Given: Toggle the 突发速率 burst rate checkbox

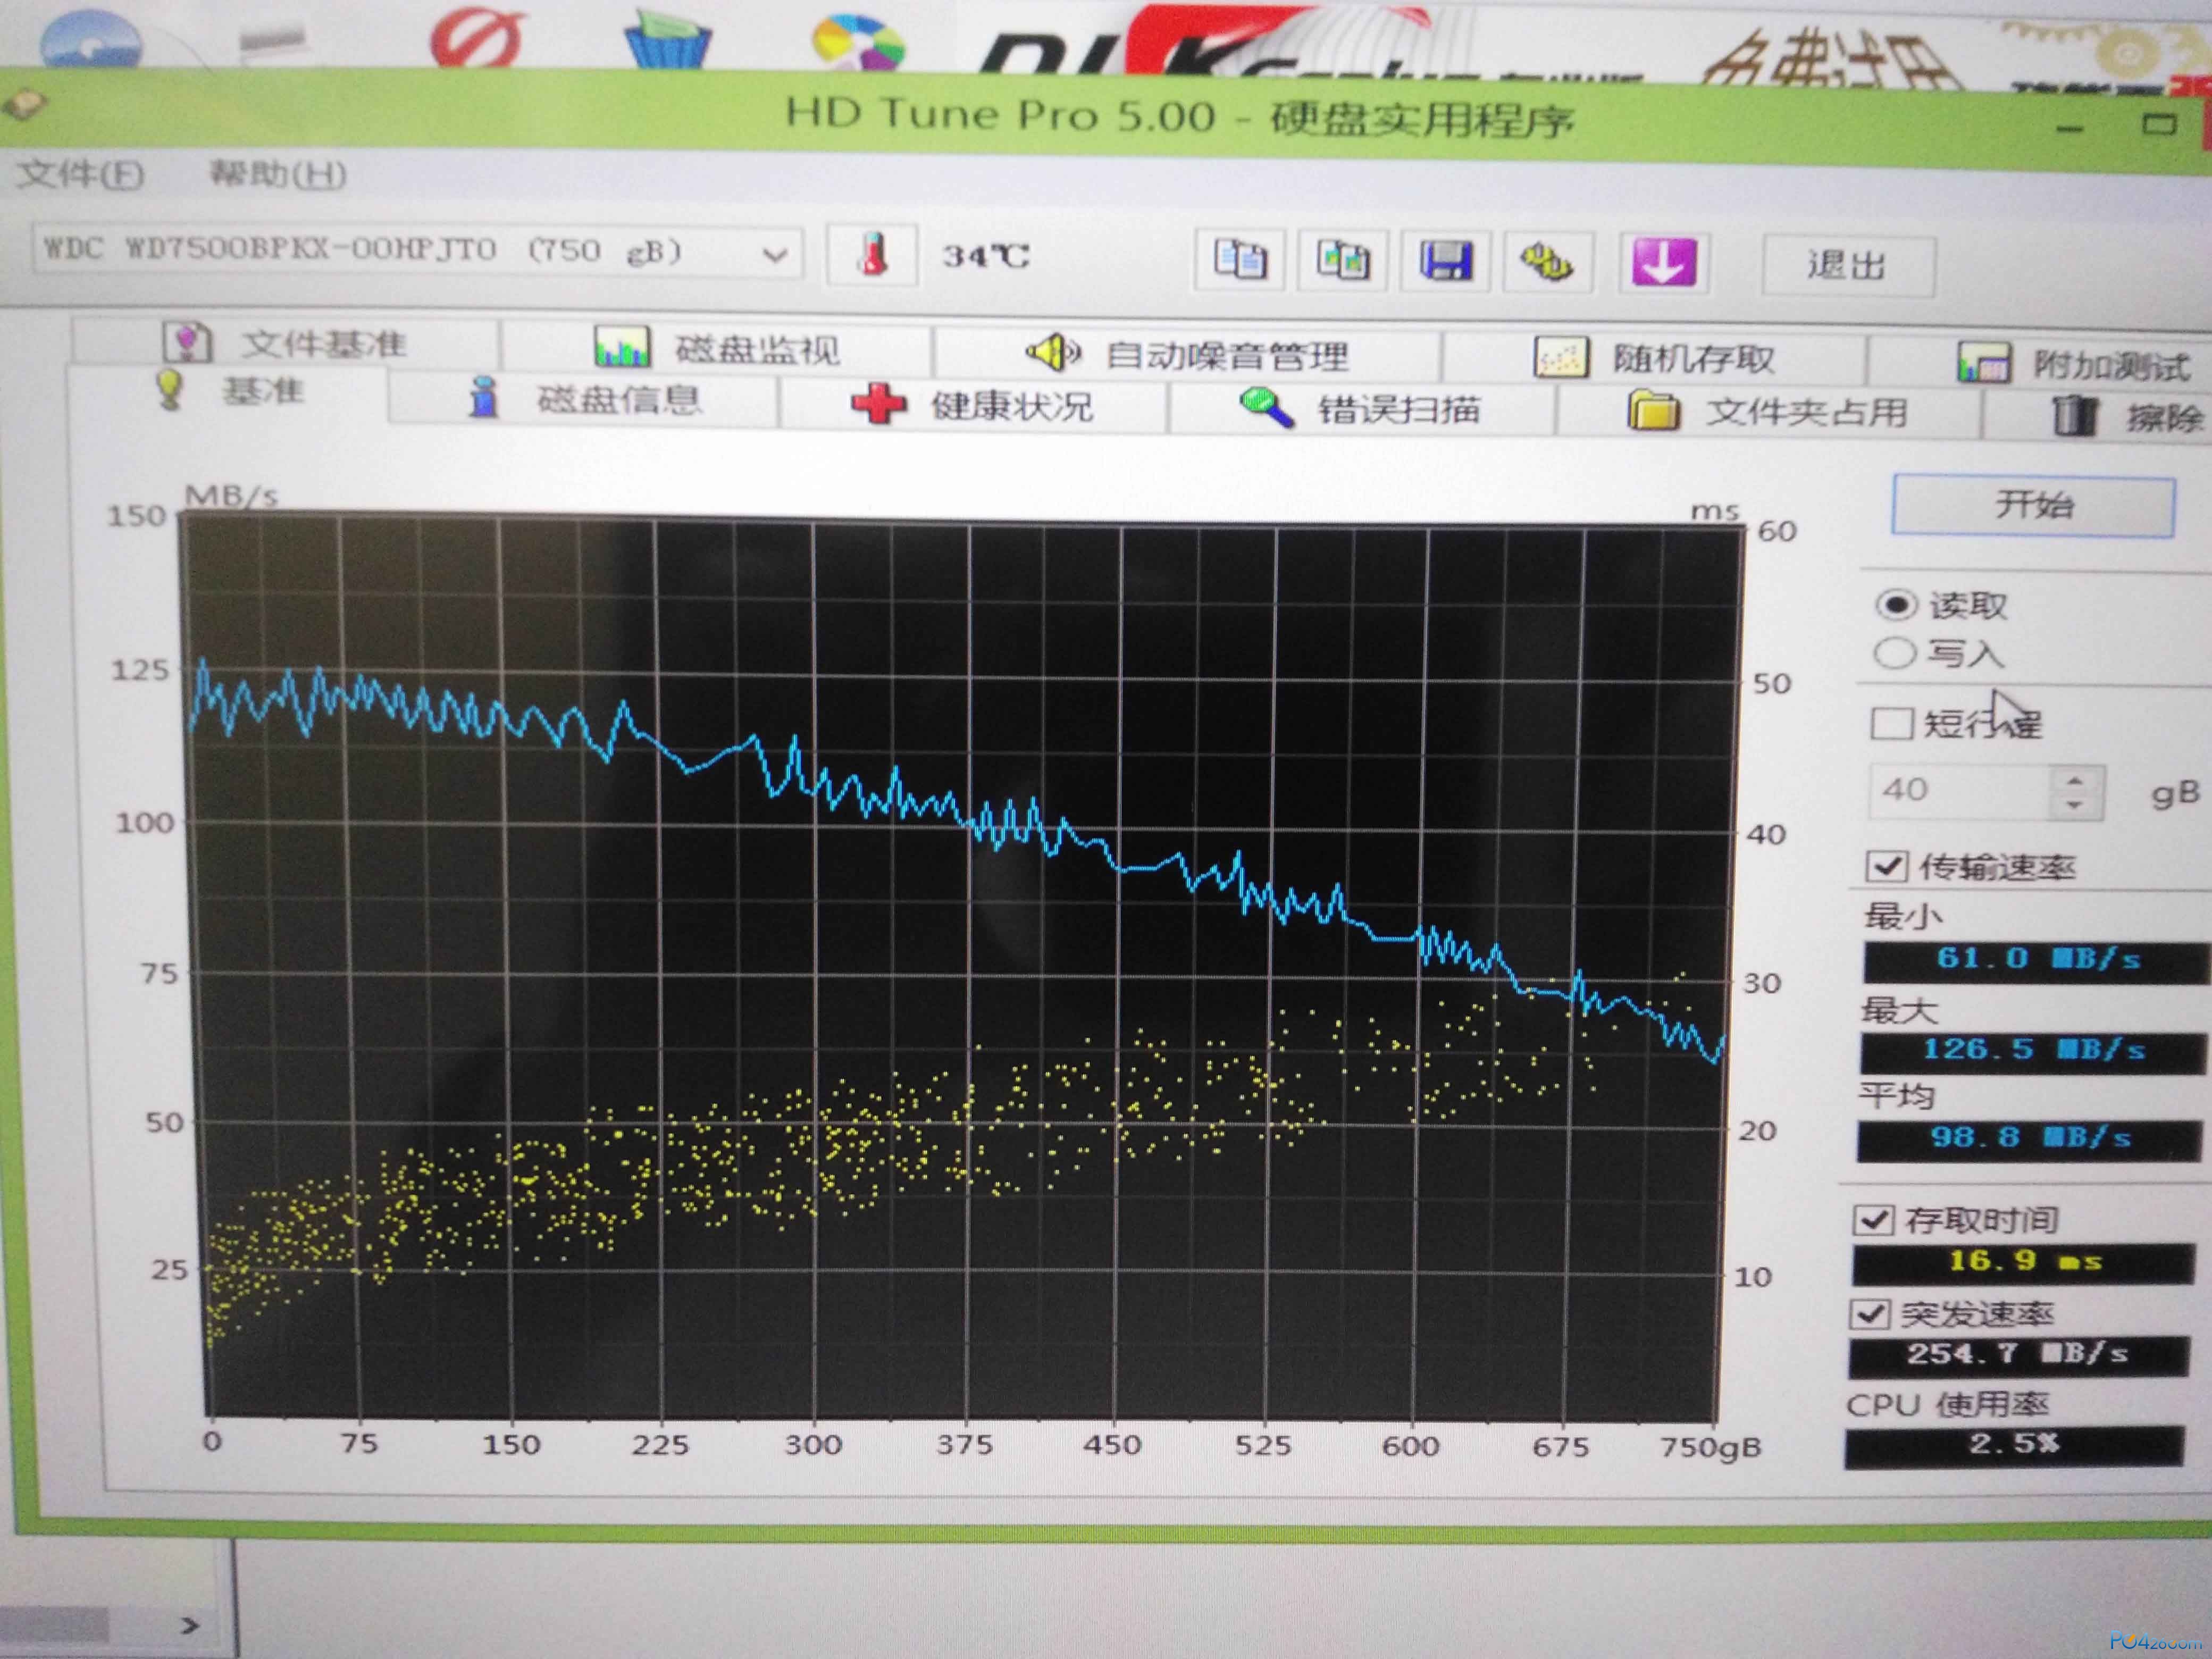Looking at the screenshot, I should [1869, 1314].
